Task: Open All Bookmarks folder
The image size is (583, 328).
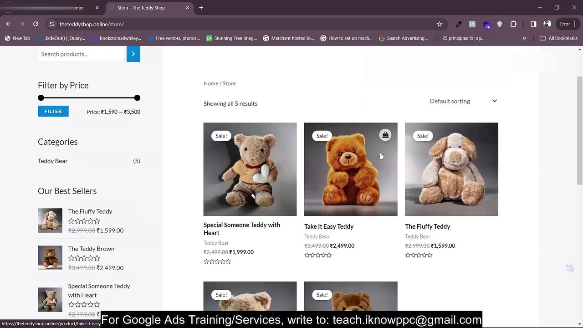Action: [x=558, y=38]
